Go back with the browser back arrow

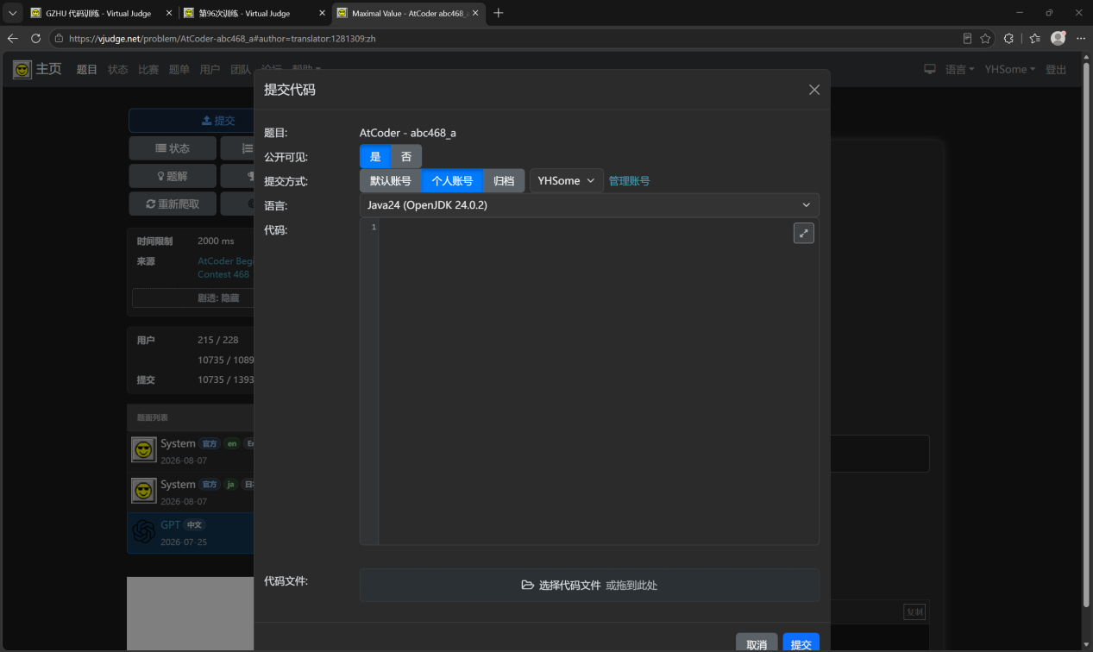pyautogui.click(x=13, y=38)
